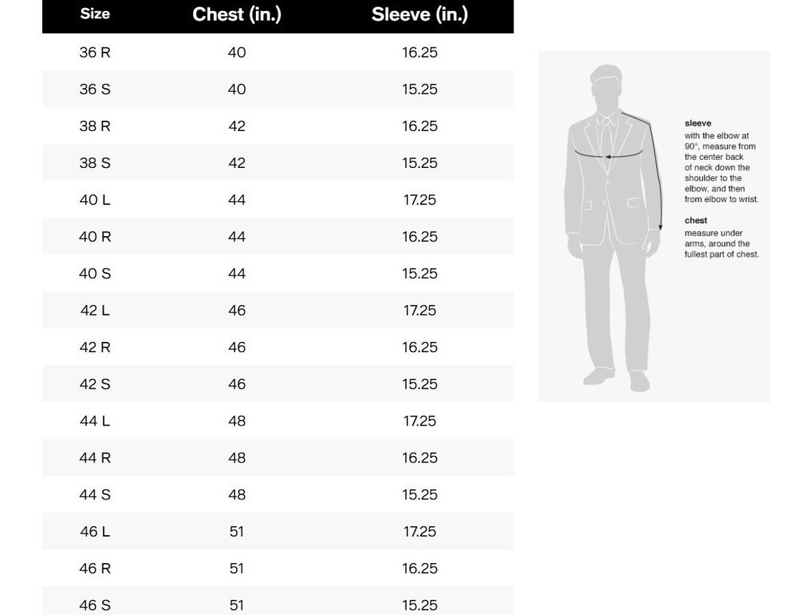The image size is (799, 615).
Task: Click the Size column header
Action: click(95, 14)
